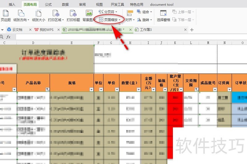Expand the 对齐 dropdown arrow
Viewport: 247px width, 164px height.
point(134,20)
